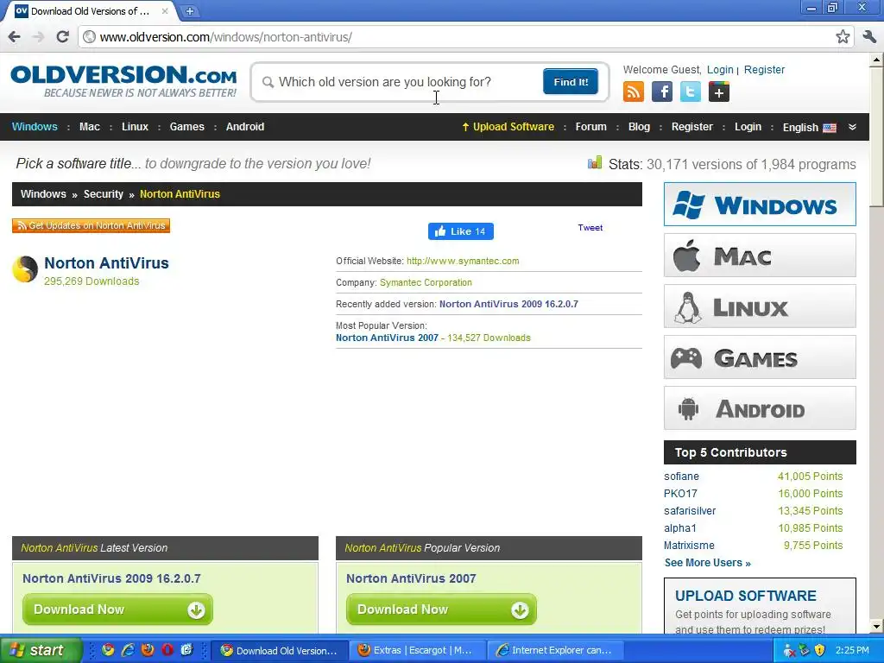The image size is (884, 663).
Task: Open the Forum nav menu item
Action: tap(590, 127)
